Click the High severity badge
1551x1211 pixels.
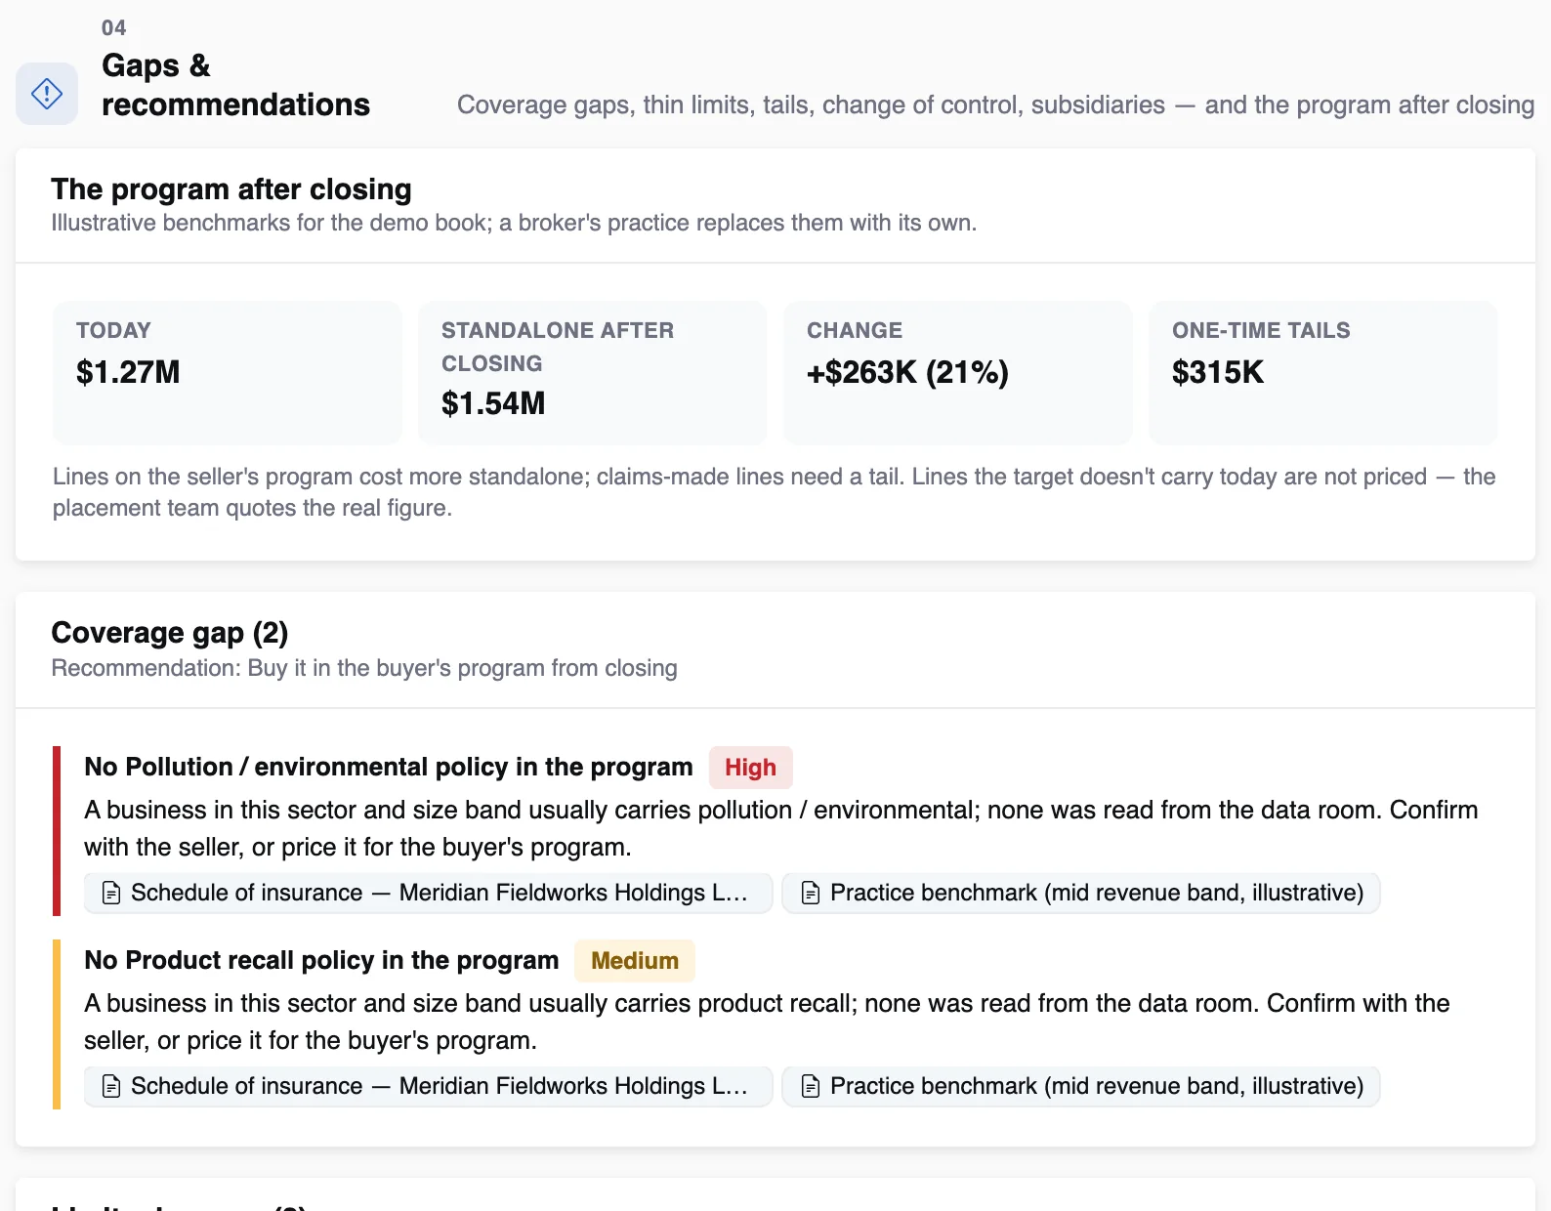(x=750, y=768)
